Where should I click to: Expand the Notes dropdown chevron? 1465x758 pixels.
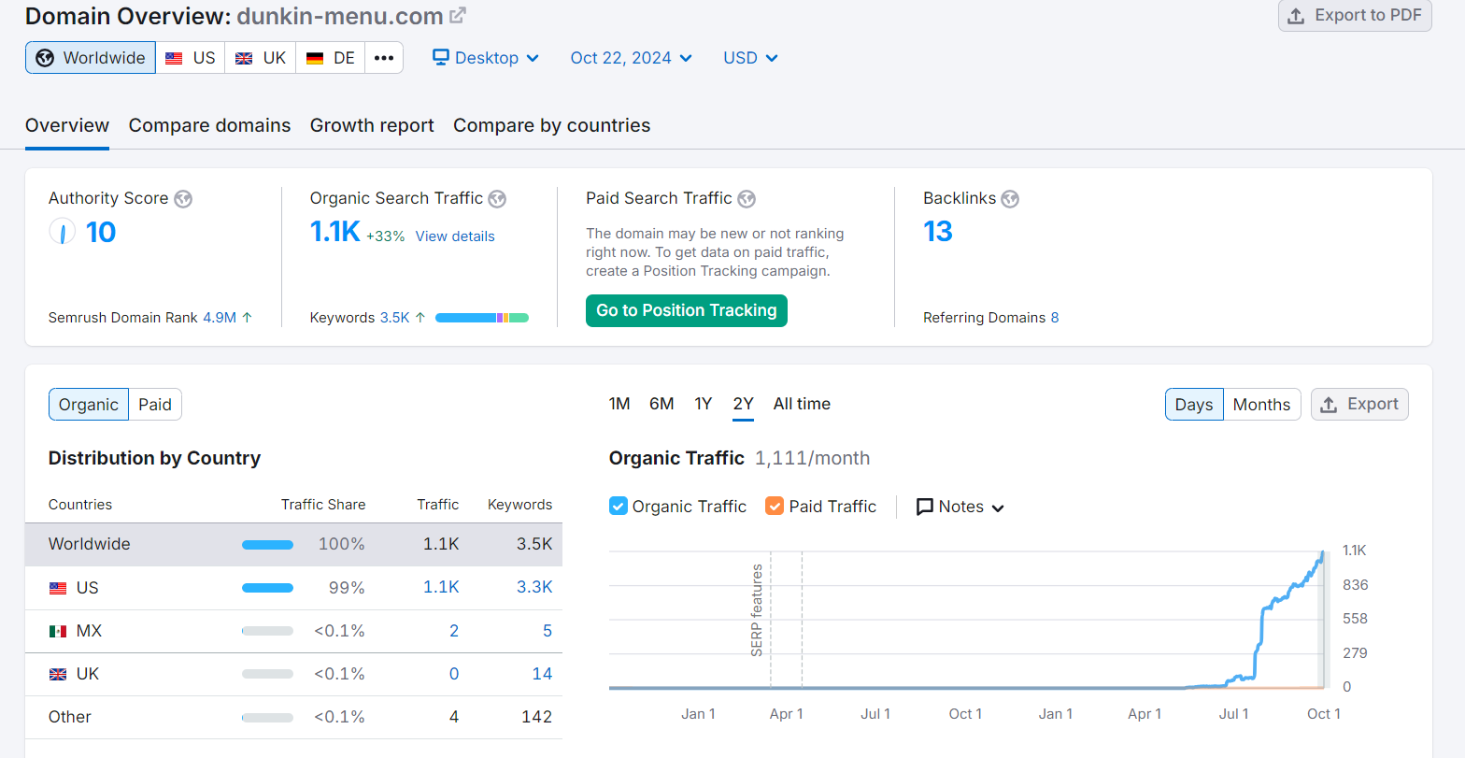pyautogui.click(x=998, y=508)
